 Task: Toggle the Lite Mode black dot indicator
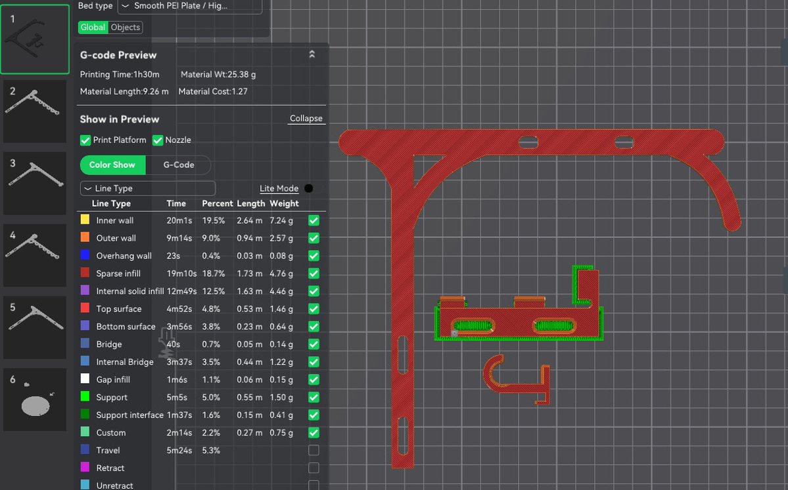[309, 188]
